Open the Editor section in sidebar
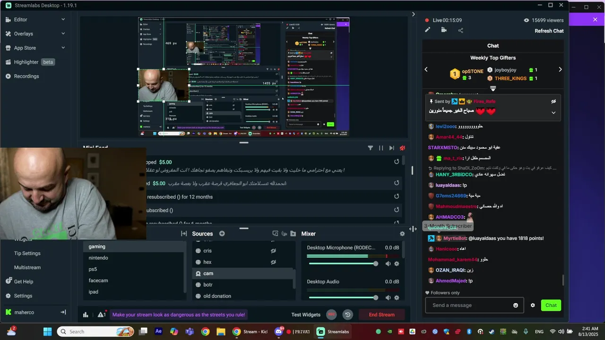605x340 pixels. (x=20, y=19)
